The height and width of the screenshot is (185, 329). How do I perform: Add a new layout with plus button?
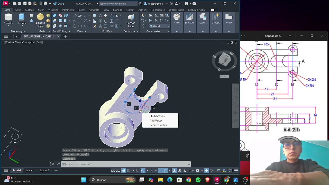point(56,170)
